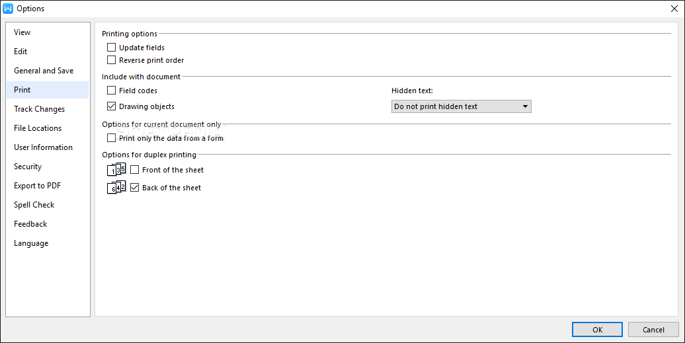The width and height of the screenshot is (685, 343).
Task: Enable the Update fields checkbox
Action: [111, 47]
